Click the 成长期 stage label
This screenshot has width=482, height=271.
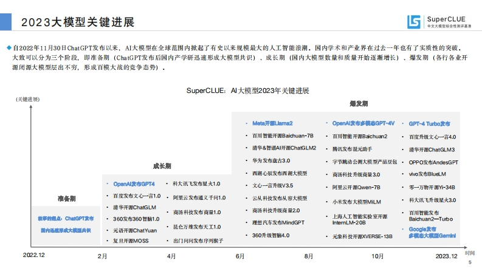tap(162, 166)
